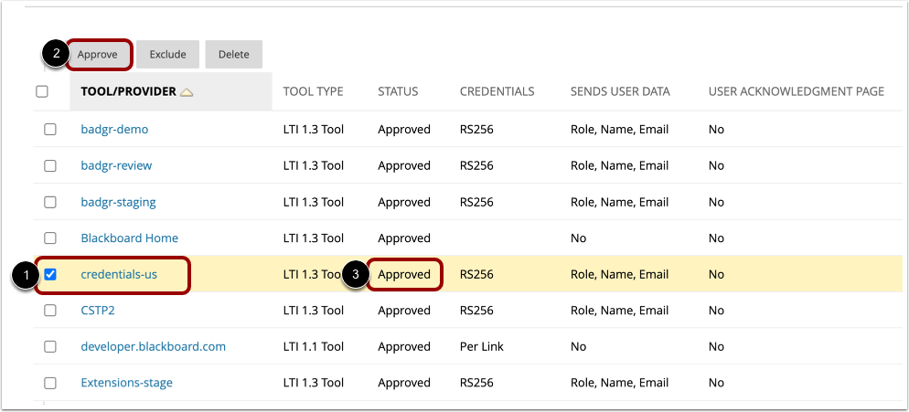Open the credentials-us link
The height and width of the screenshot is (412, 909).
[x=119, y=275]
